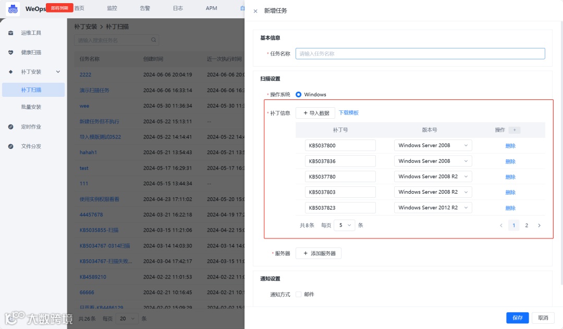Click the plus icon in 操作 column header
Image resolution: width=563 pixels, height=329 pixels.
(515, 130)
